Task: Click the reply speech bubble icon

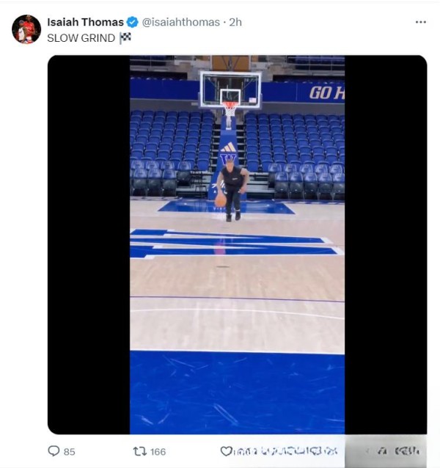Action: click(54, 451)
